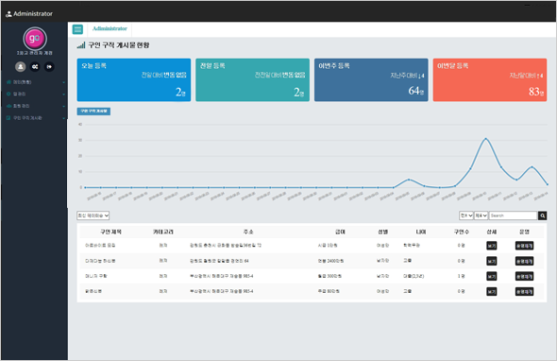Click 보기 button in the 300 salary row

(x=491, y=276)
